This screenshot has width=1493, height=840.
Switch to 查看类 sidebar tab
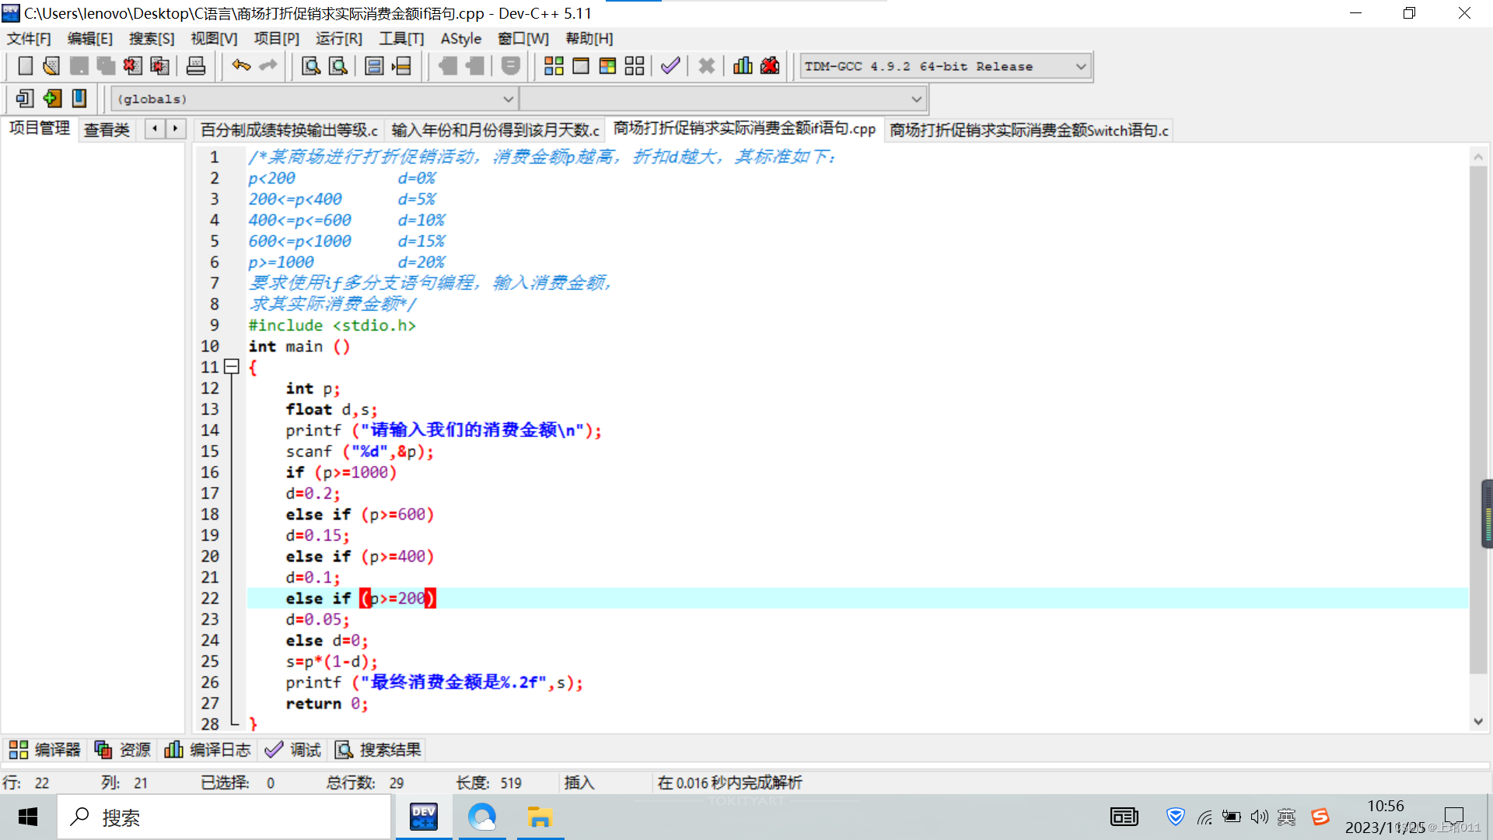pos(107,130)
